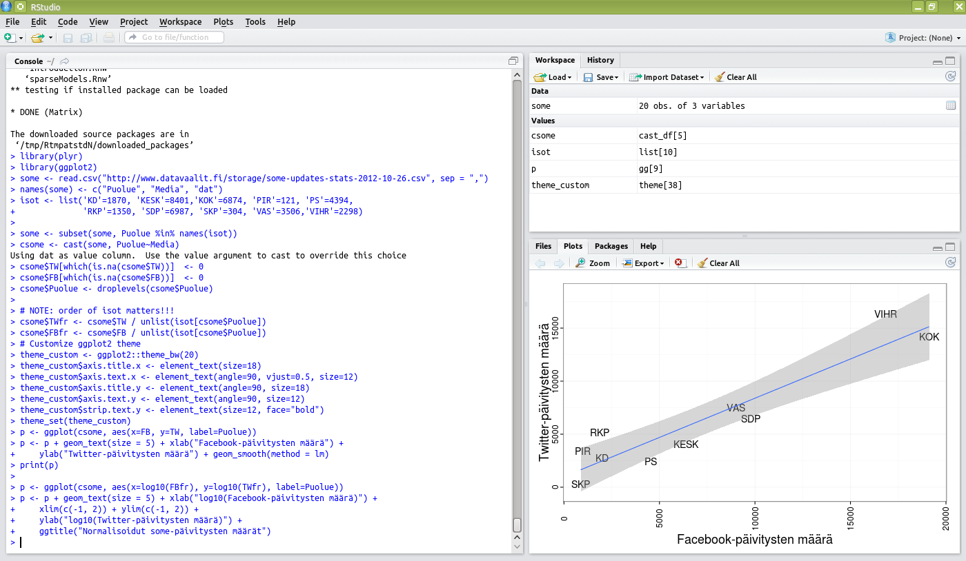
Task: Open the Tools menu
Action: point(255,22)
